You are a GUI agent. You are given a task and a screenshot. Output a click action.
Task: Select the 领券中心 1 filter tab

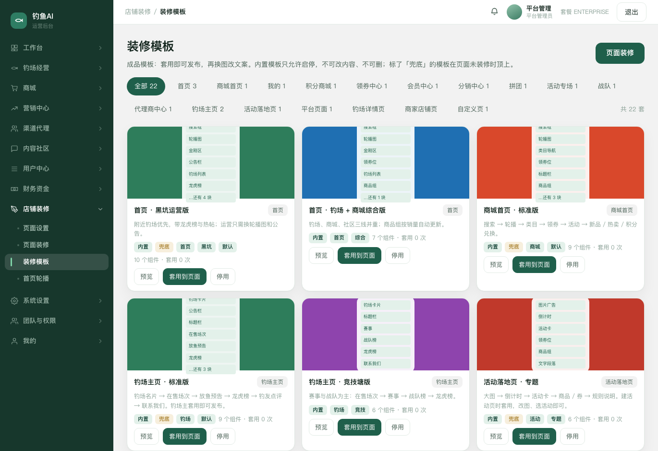pyautogui.click(x=372, y=86)
